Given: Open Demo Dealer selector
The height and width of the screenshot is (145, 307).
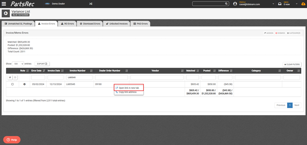Looking at the screenshot, I should 59,4.
